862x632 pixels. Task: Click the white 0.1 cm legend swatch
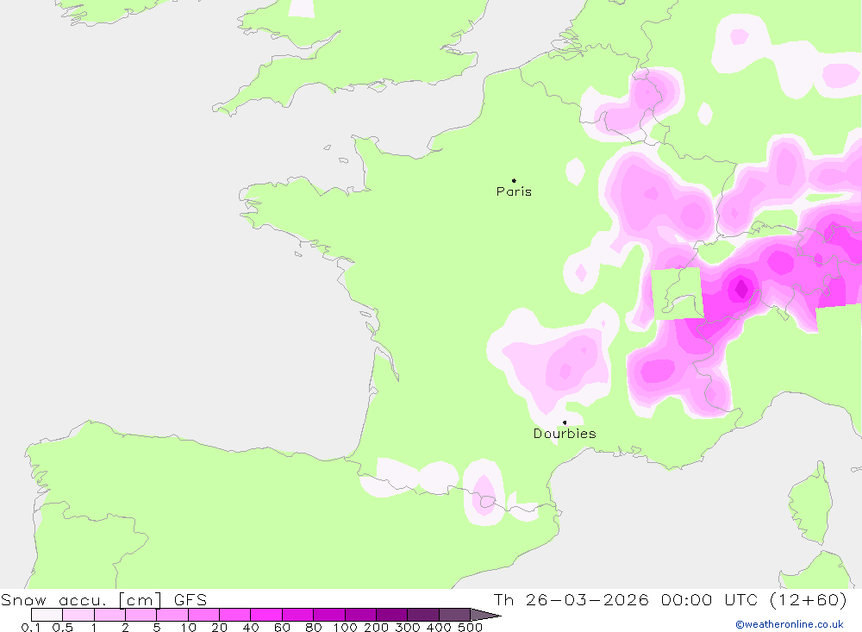(x=47, y=615)
